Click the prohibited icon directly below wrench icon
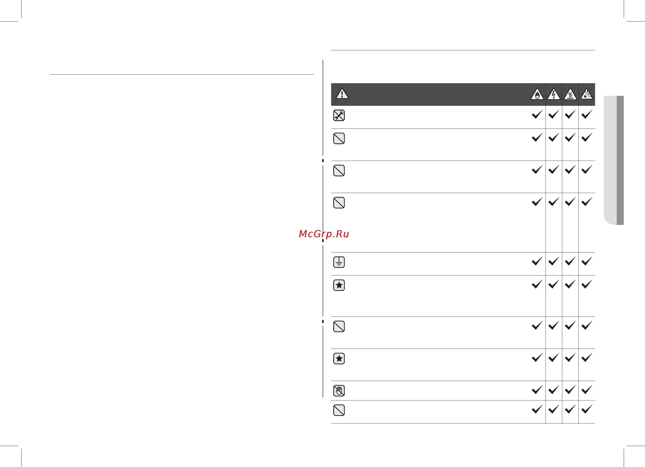The width and height of the screenshot is (645, 467). pos(339,138)
